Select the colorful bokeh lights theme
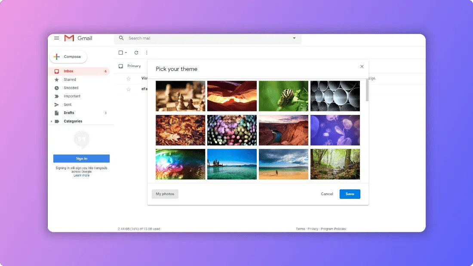The height and width of the screenshot is (266, 473). point(232,130)
